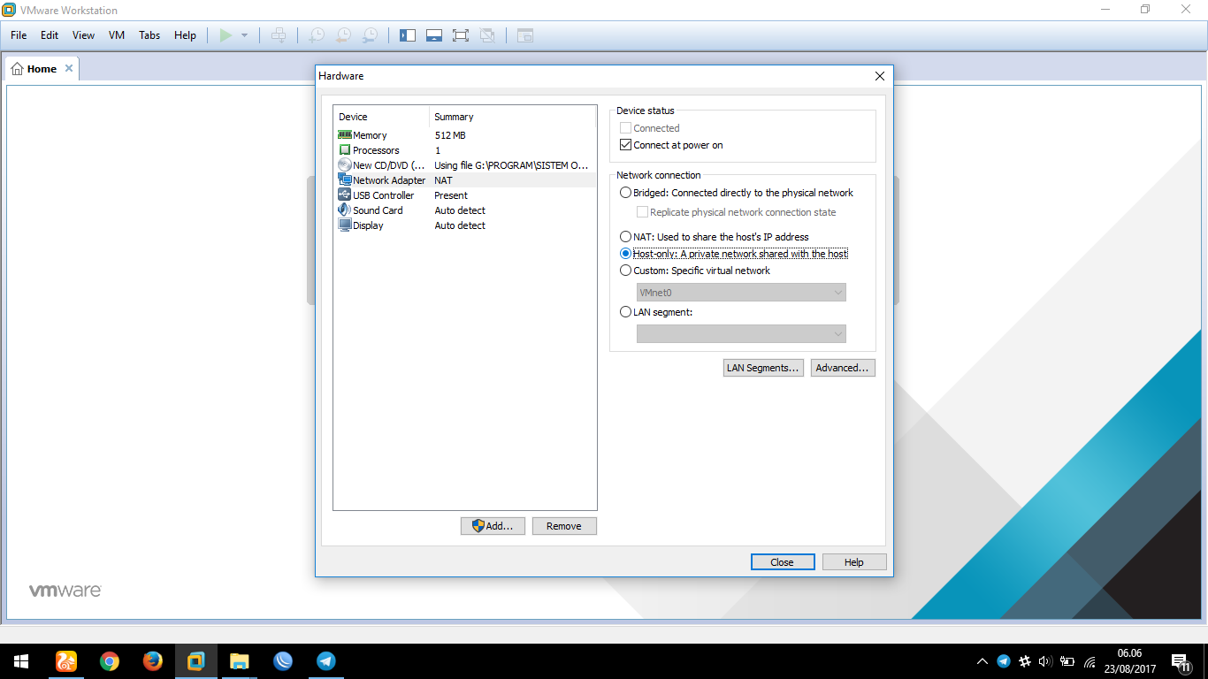Uncheck the Connect at power on checkbox
The height and width of the screenshot is (679, 1208).
tap(625, 143)
